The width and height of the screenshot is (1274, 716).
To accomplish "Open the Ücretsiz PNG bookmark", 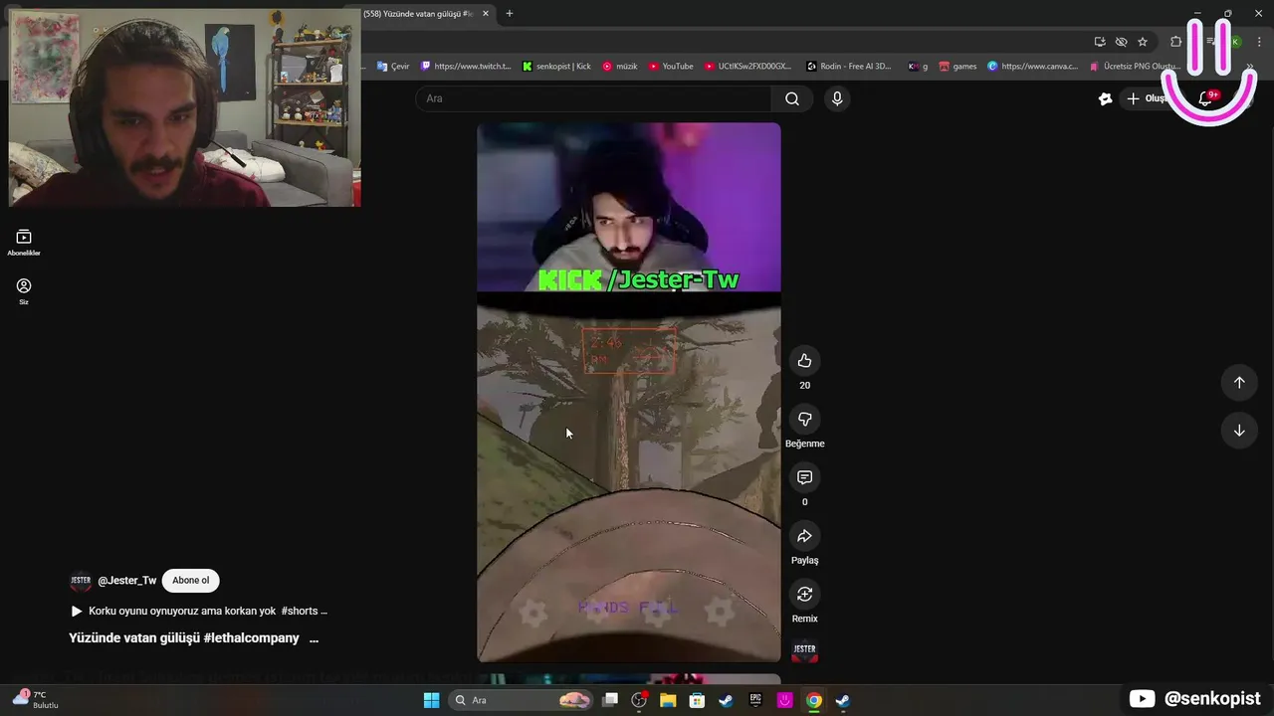I will (1135, 67).
